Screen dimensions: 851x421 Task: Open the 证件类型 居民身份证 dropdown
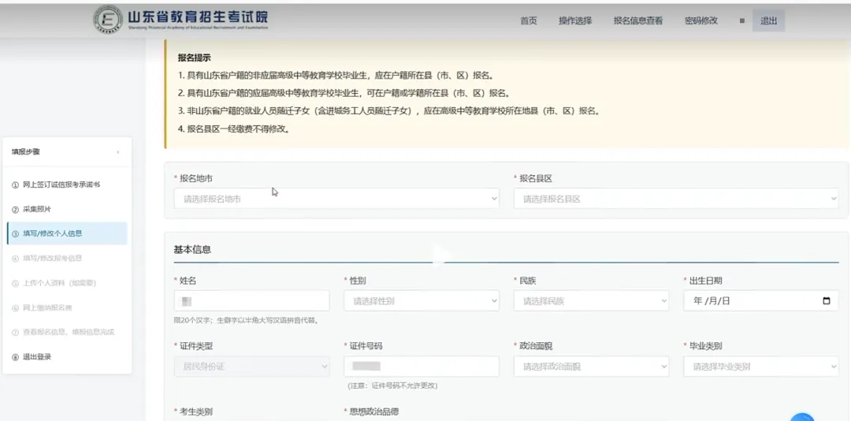252,367
